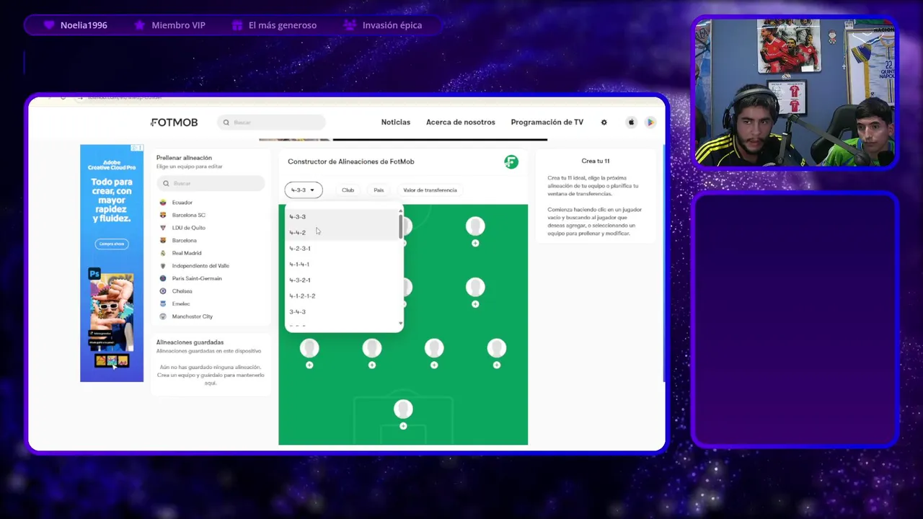This screenshot has width=923, height=519.
Task: Toggle the Valor de transferencia chip
Action: (430, 190)
